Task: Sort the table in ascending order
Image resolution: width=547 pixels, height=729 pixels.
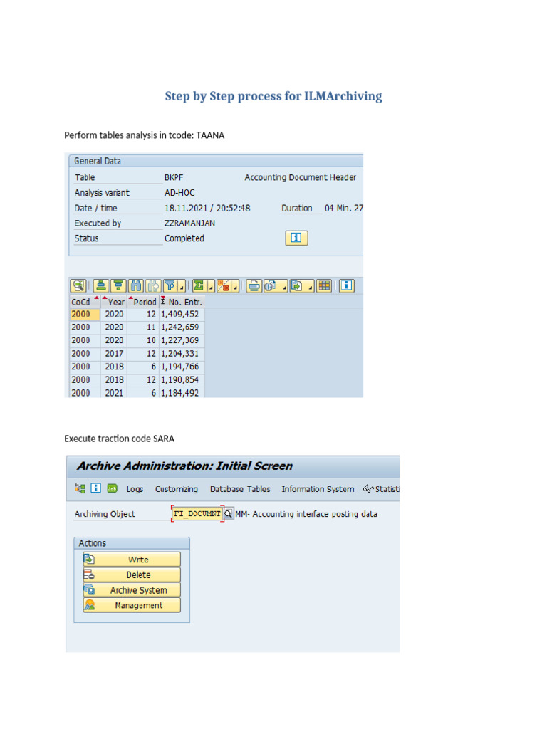Action: [x=101, y=286]
